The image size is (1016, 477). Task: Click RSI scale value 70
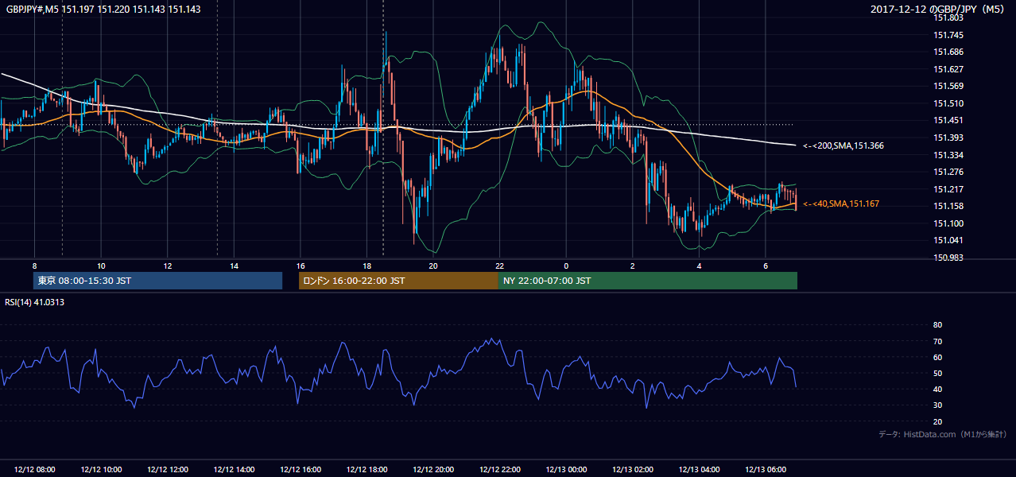click(937, 341)
